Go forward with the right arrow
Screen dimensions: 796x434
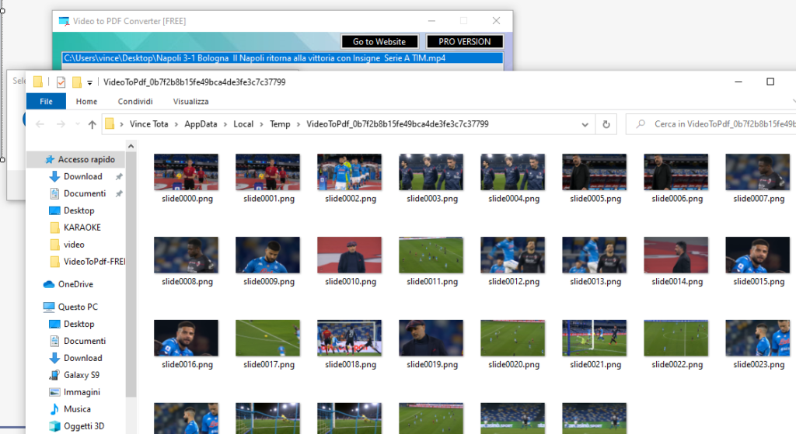61,124
